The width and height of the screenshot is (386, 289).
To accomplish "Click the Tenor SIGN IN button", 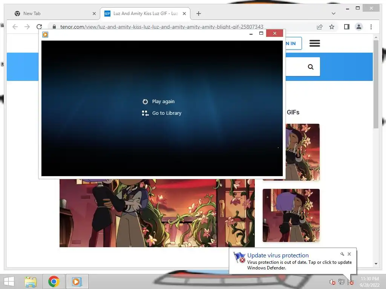I will pos(293,44).
